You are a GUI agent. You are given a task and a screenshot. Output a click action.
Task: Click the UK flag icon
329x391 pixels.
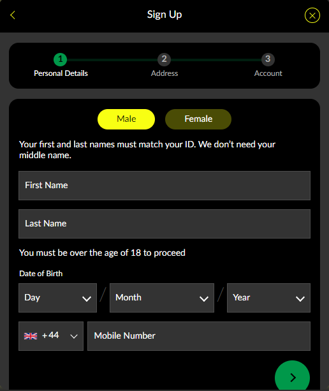(x=31, y=336)
